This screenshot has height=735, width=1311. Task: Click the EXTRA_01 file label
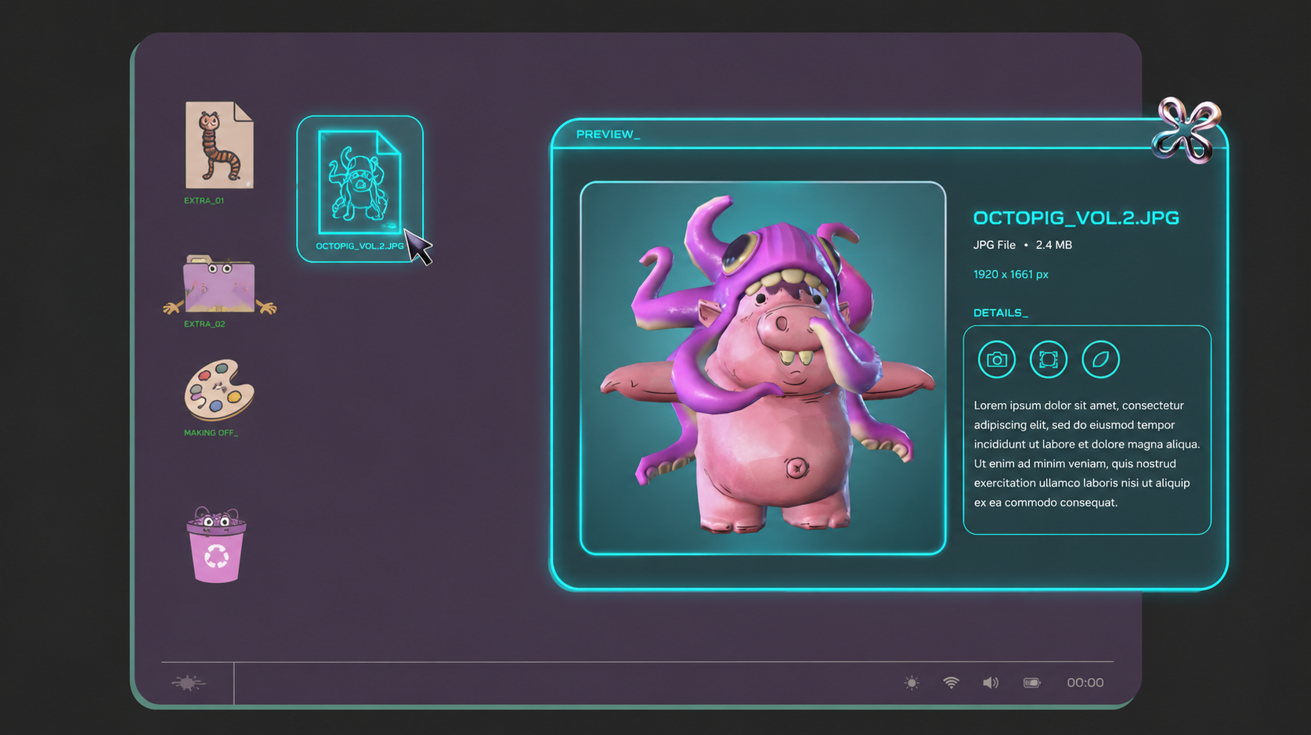click(204, 200)
